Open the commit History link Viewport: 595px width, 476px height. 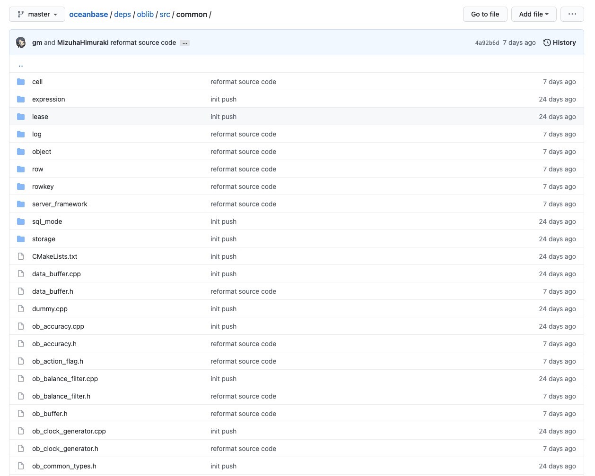tap(560, 42)
